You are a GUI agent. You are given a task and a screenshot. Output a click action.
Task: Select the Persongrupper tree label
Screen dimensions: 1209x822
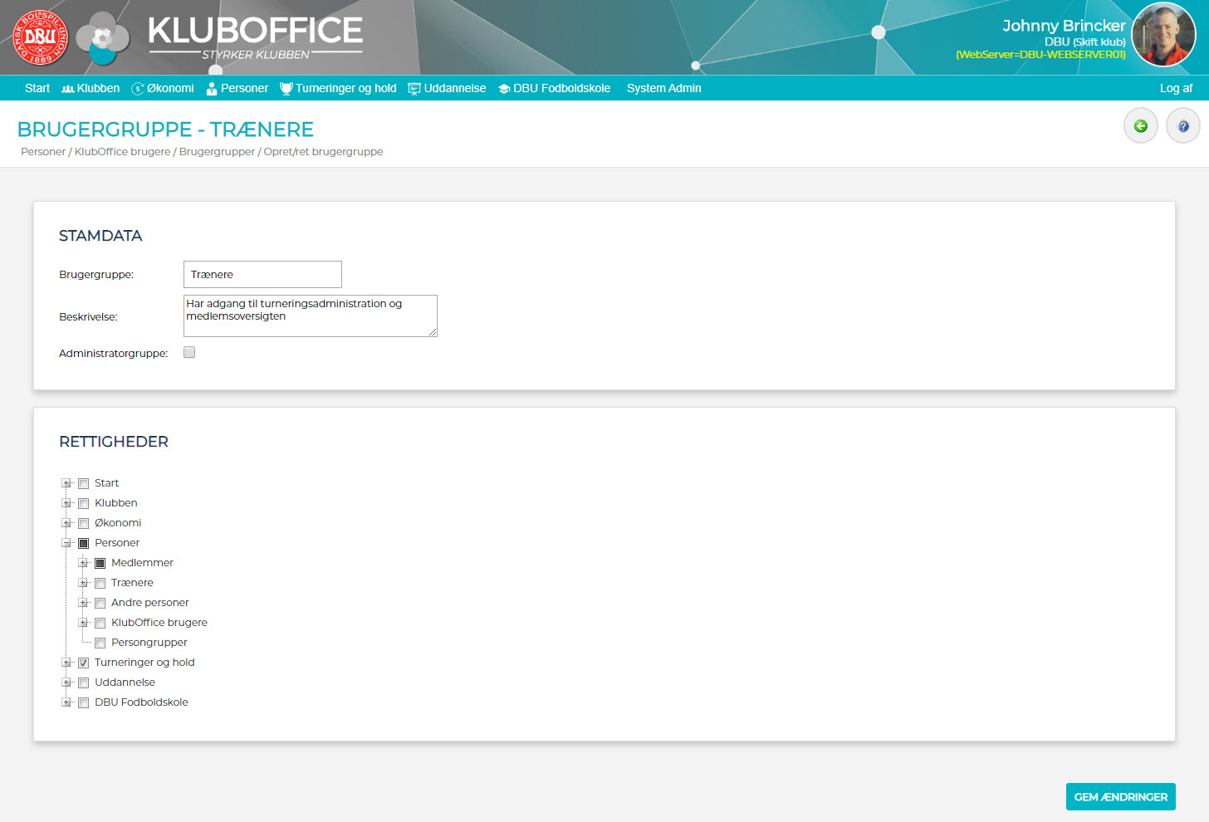click(x=149, y=643)
